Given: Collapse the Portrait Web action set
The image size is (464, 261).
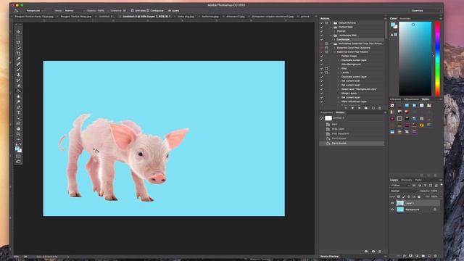Looking at the screenshot, I should [x=331, y=27].
